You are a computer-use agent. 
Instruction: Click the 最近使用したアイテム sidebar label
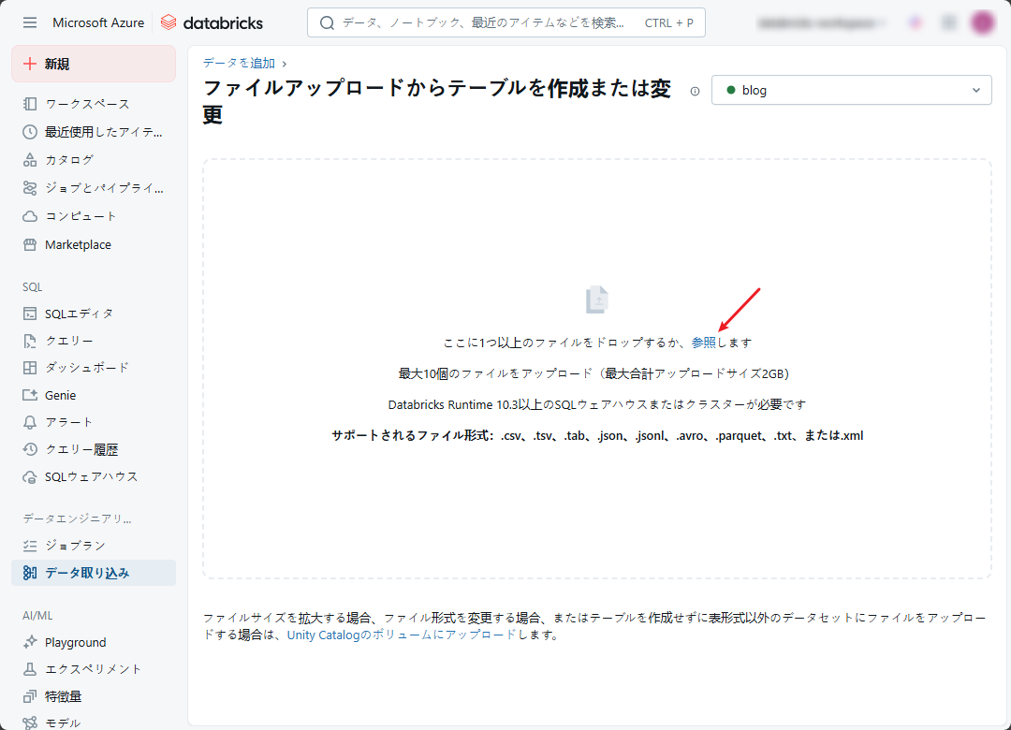(104, 132)
